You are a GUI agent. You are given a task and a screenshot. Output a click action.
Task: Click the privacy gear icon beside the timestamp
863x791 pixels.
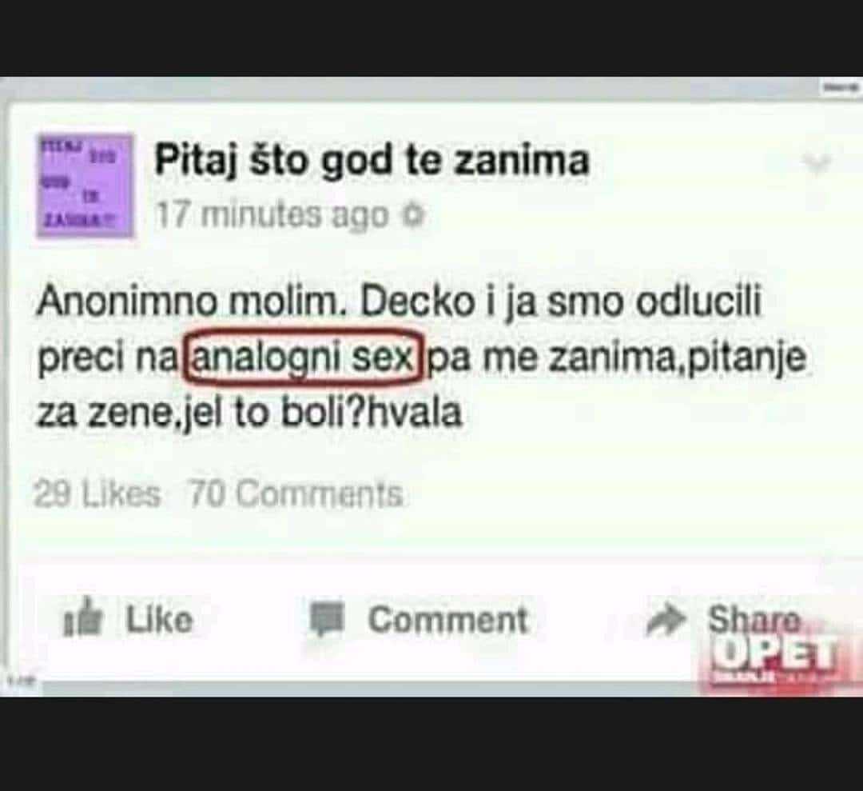(x=415, y=215)
